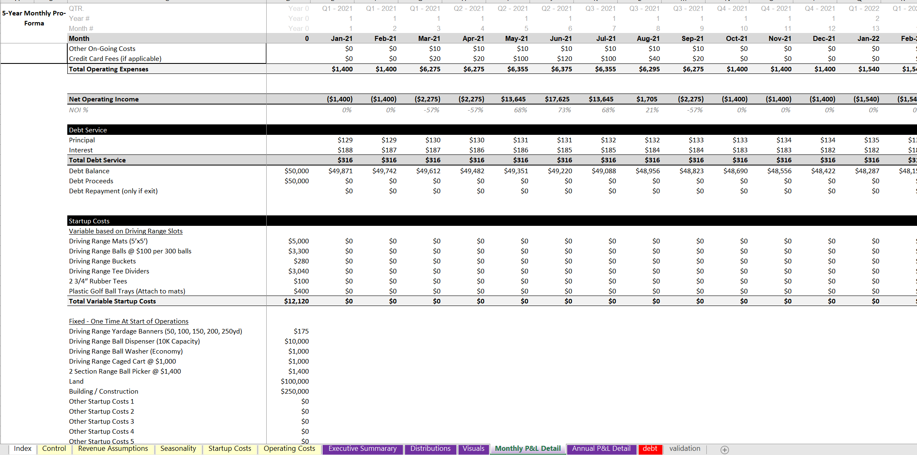Open the Operating Costs sheet
Image resolution: width=917 pixels, height=455 pixels.
pos(289,448)
